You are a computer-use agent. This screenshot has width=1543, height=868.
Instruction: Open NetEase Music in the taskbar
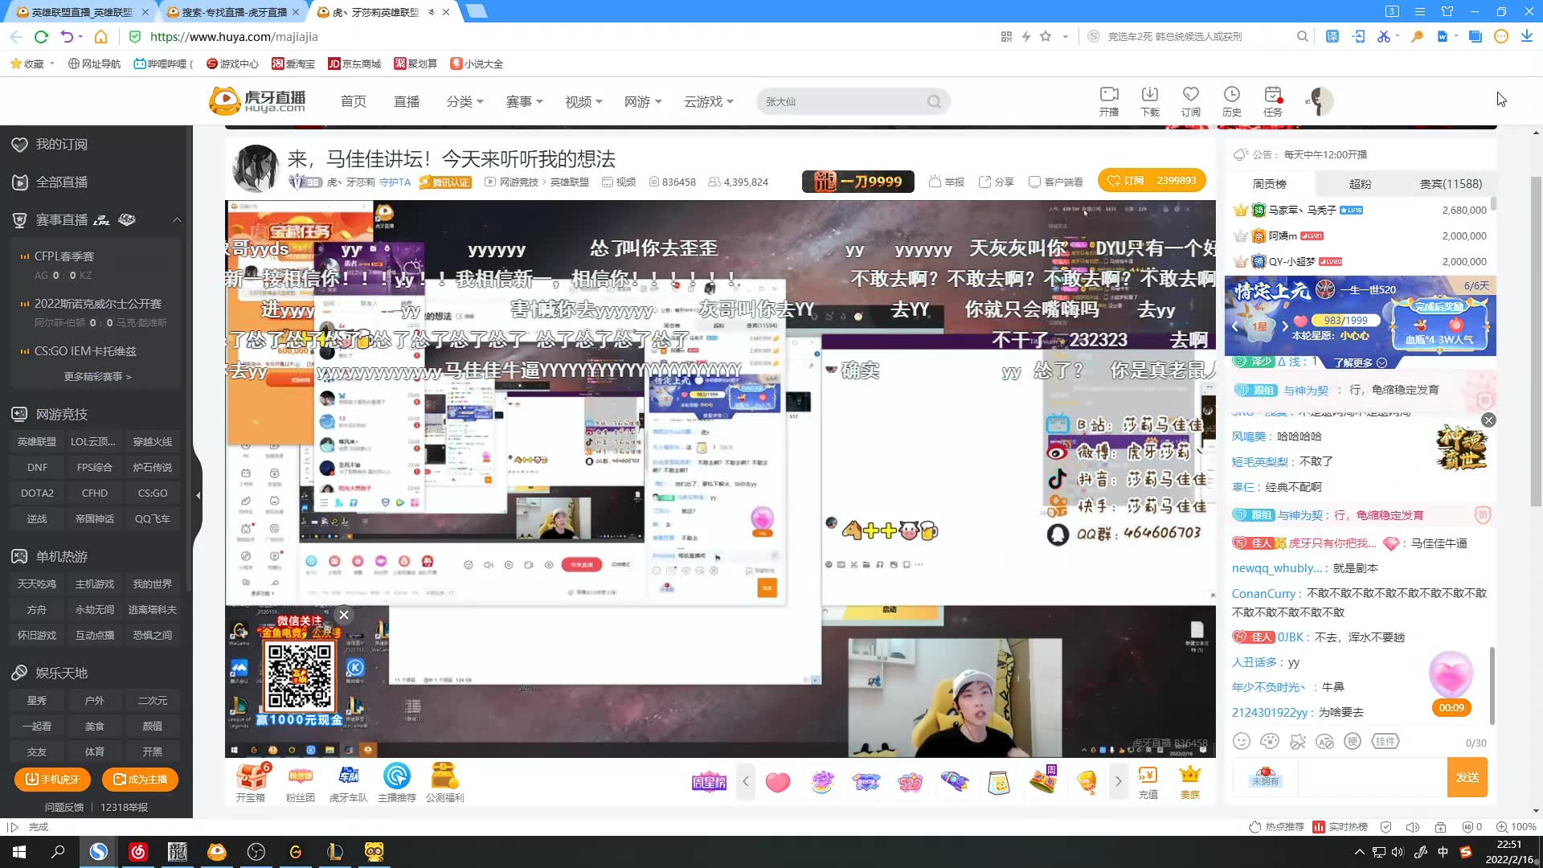[x=138, y=852]
